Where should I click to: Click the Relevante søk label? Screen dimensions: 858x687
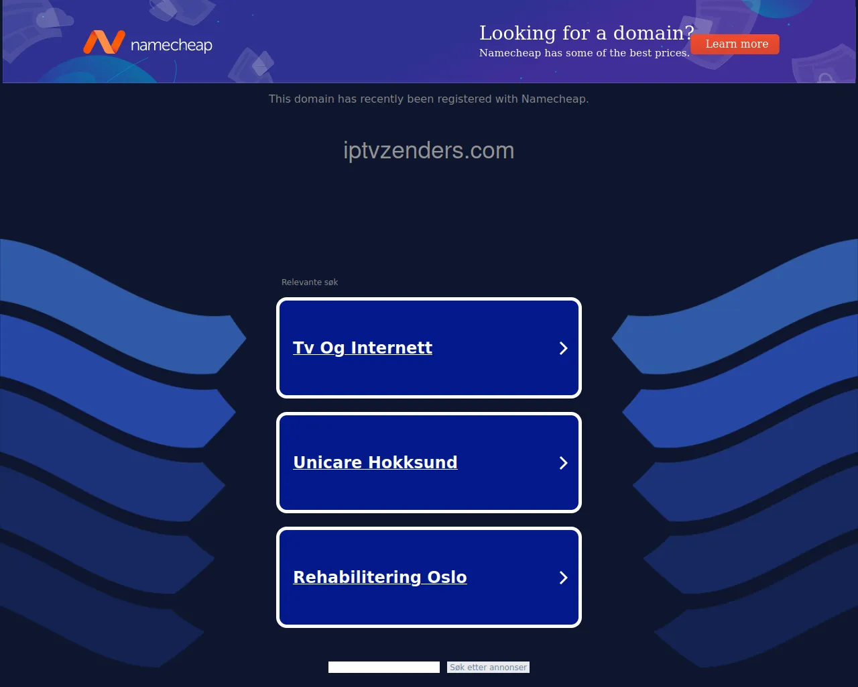310,282
